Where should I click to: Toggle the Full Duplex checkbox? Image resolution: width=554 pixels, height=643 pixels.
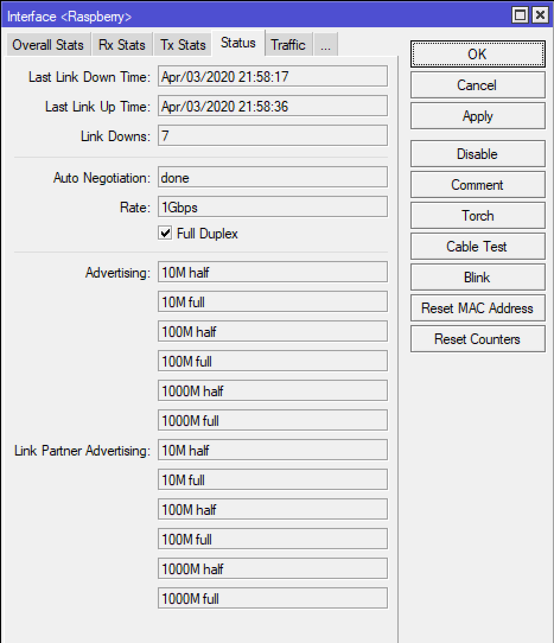coord(165,233)
